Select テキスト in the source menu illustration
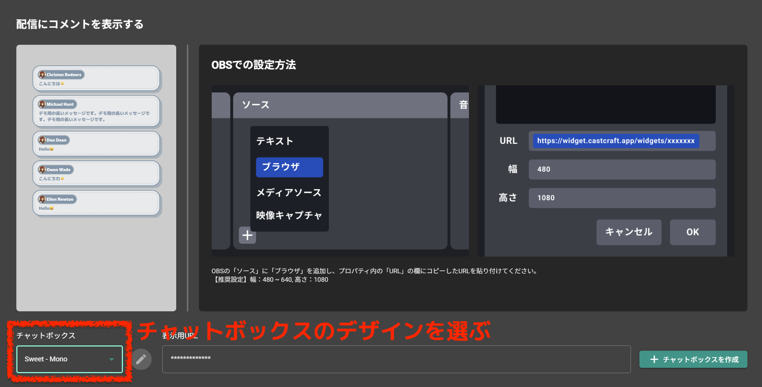 (275, 141)
